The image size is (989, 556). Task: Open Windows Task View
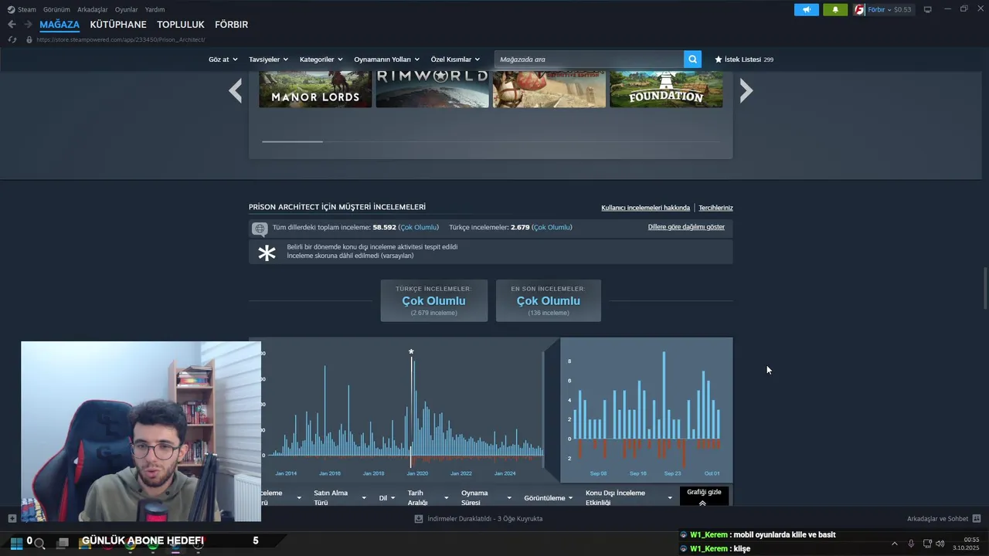tap(63, 544)
